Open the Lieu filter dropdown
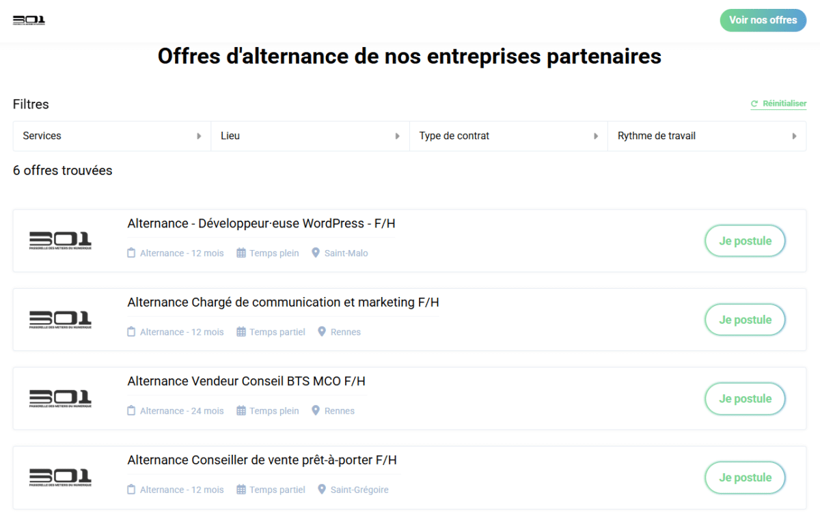820x519 pixels. (x=310, y=136)
